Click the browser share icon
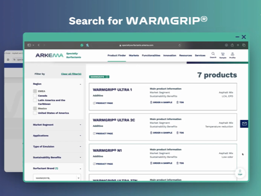The width and height of the screenshot is (261, 196). point(232,45)
